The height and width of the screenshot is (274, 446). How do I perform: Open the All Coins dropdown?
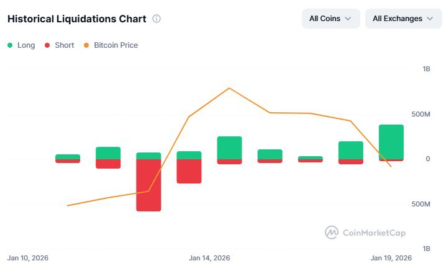click(x=330, y=19)
